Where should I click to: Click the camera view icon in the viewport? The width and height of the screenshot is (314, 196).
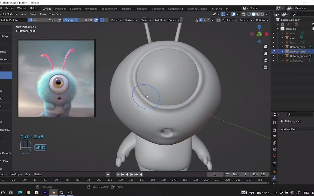click(265, 60)
